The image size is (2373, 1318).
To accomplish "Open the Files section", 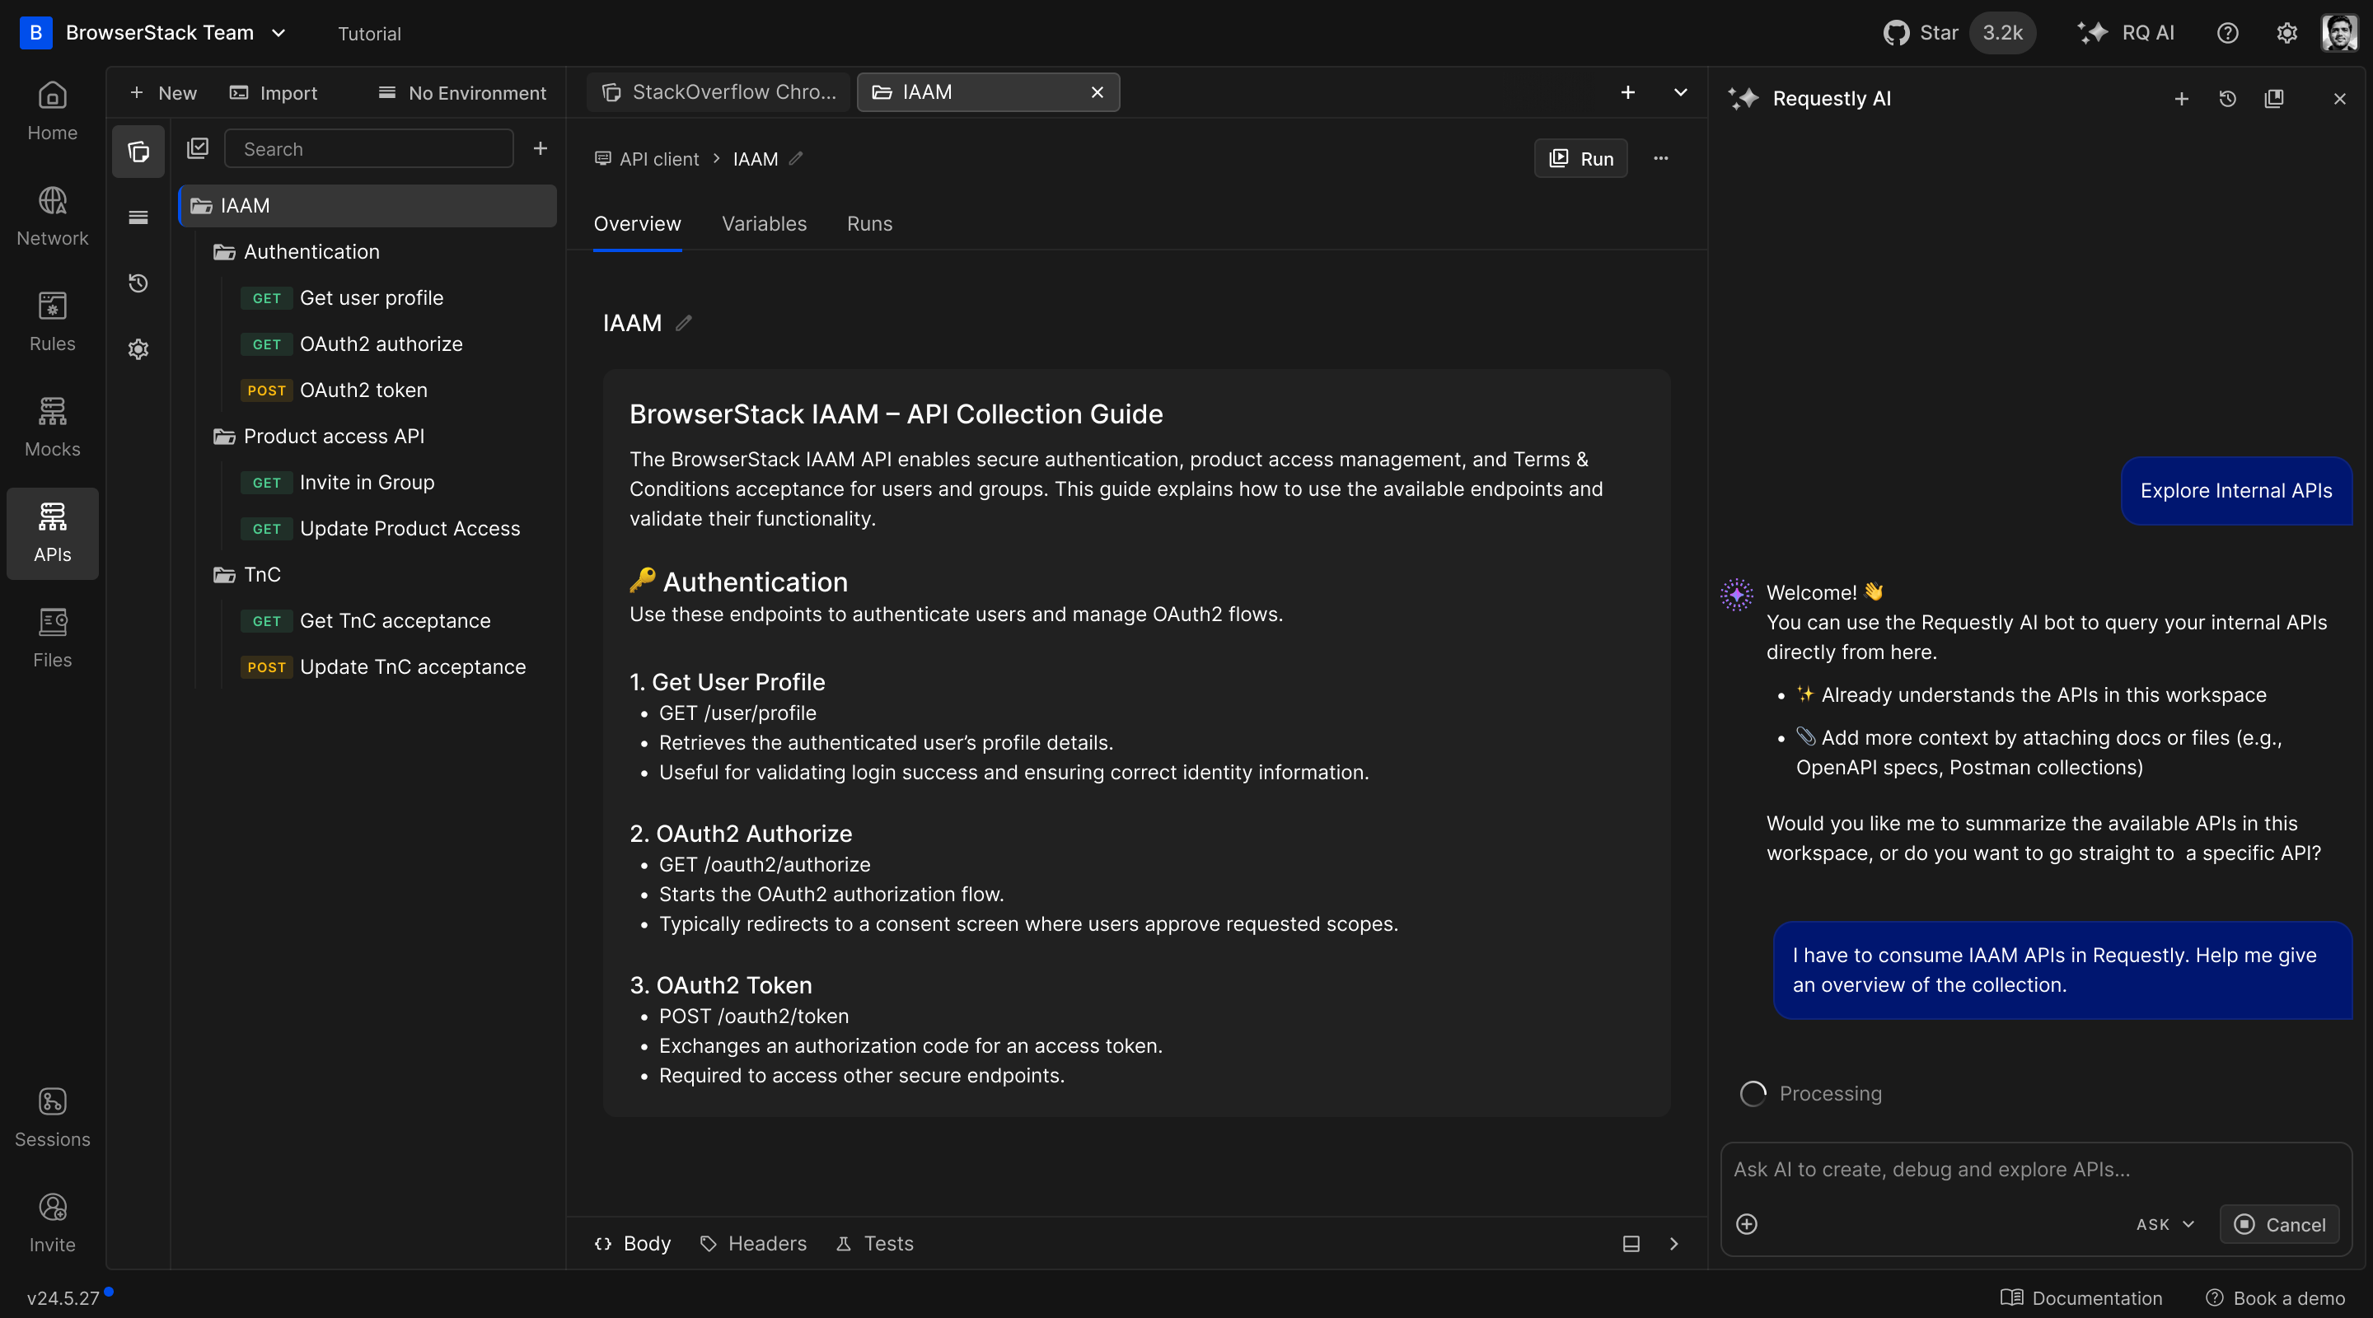I will (53, 638).
